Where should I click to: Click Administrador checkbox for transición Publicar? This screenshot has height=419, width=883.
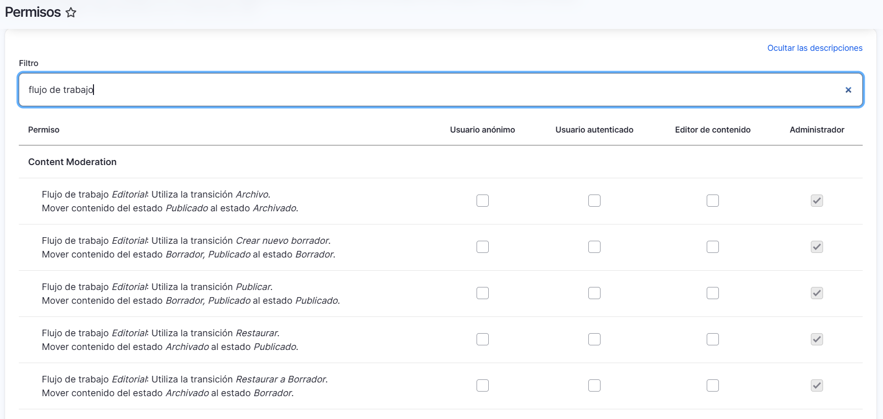(x=817, y=293)
